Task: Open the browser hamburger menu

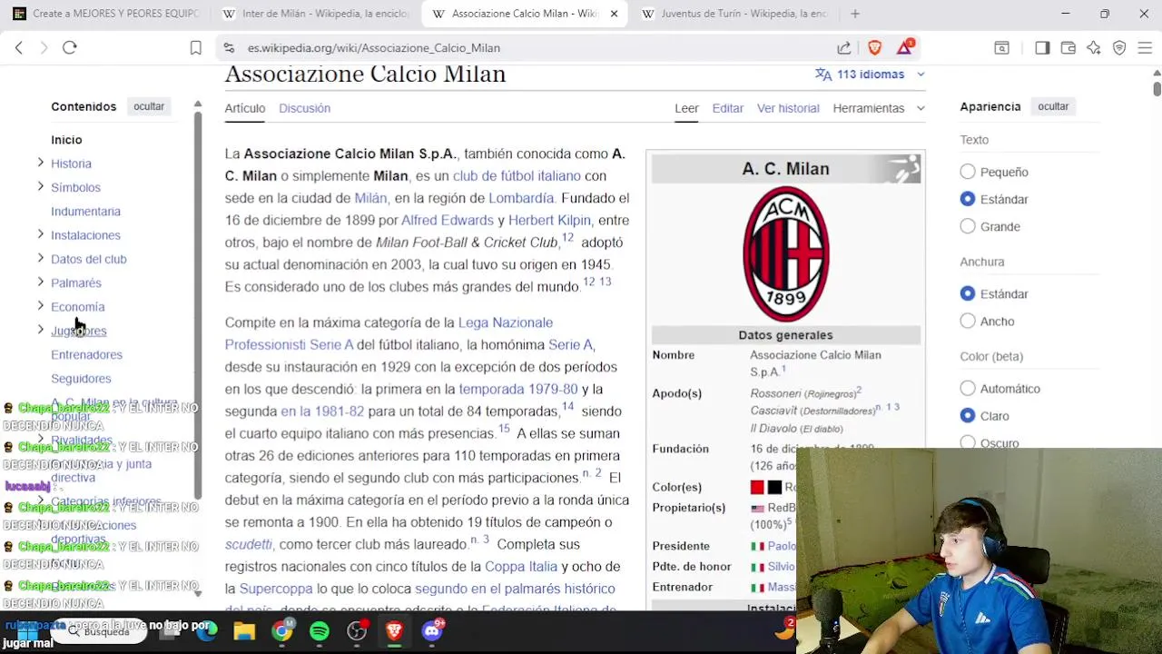Action: pos(1145,48)
